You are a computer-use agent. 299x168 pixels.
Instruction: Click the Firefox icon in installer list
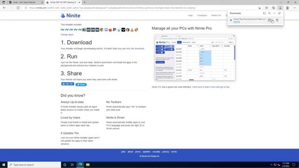tap(110, 30)
